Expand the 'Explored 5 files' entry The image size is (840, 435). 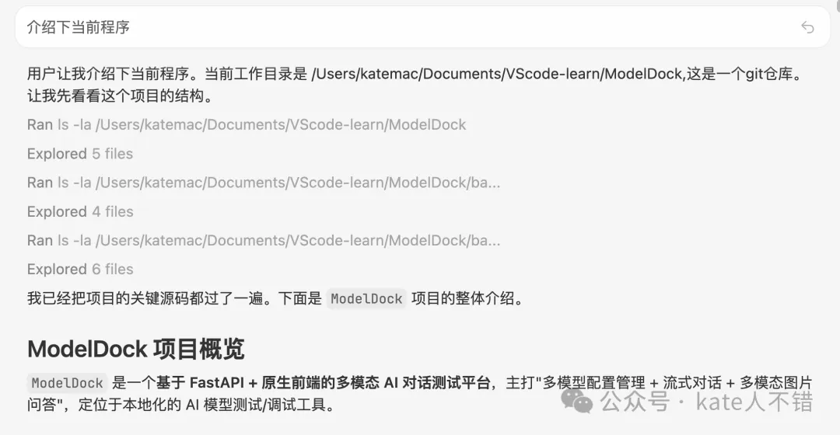[80, 154]
